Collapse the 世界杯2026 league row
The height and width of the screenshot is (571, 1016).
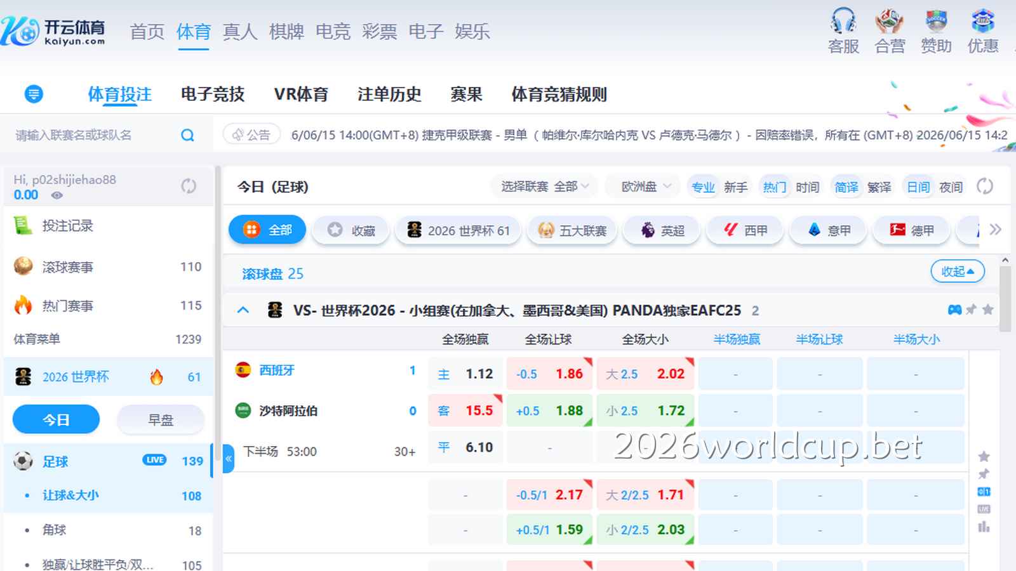pyautogui.click(x=243, y=310)
